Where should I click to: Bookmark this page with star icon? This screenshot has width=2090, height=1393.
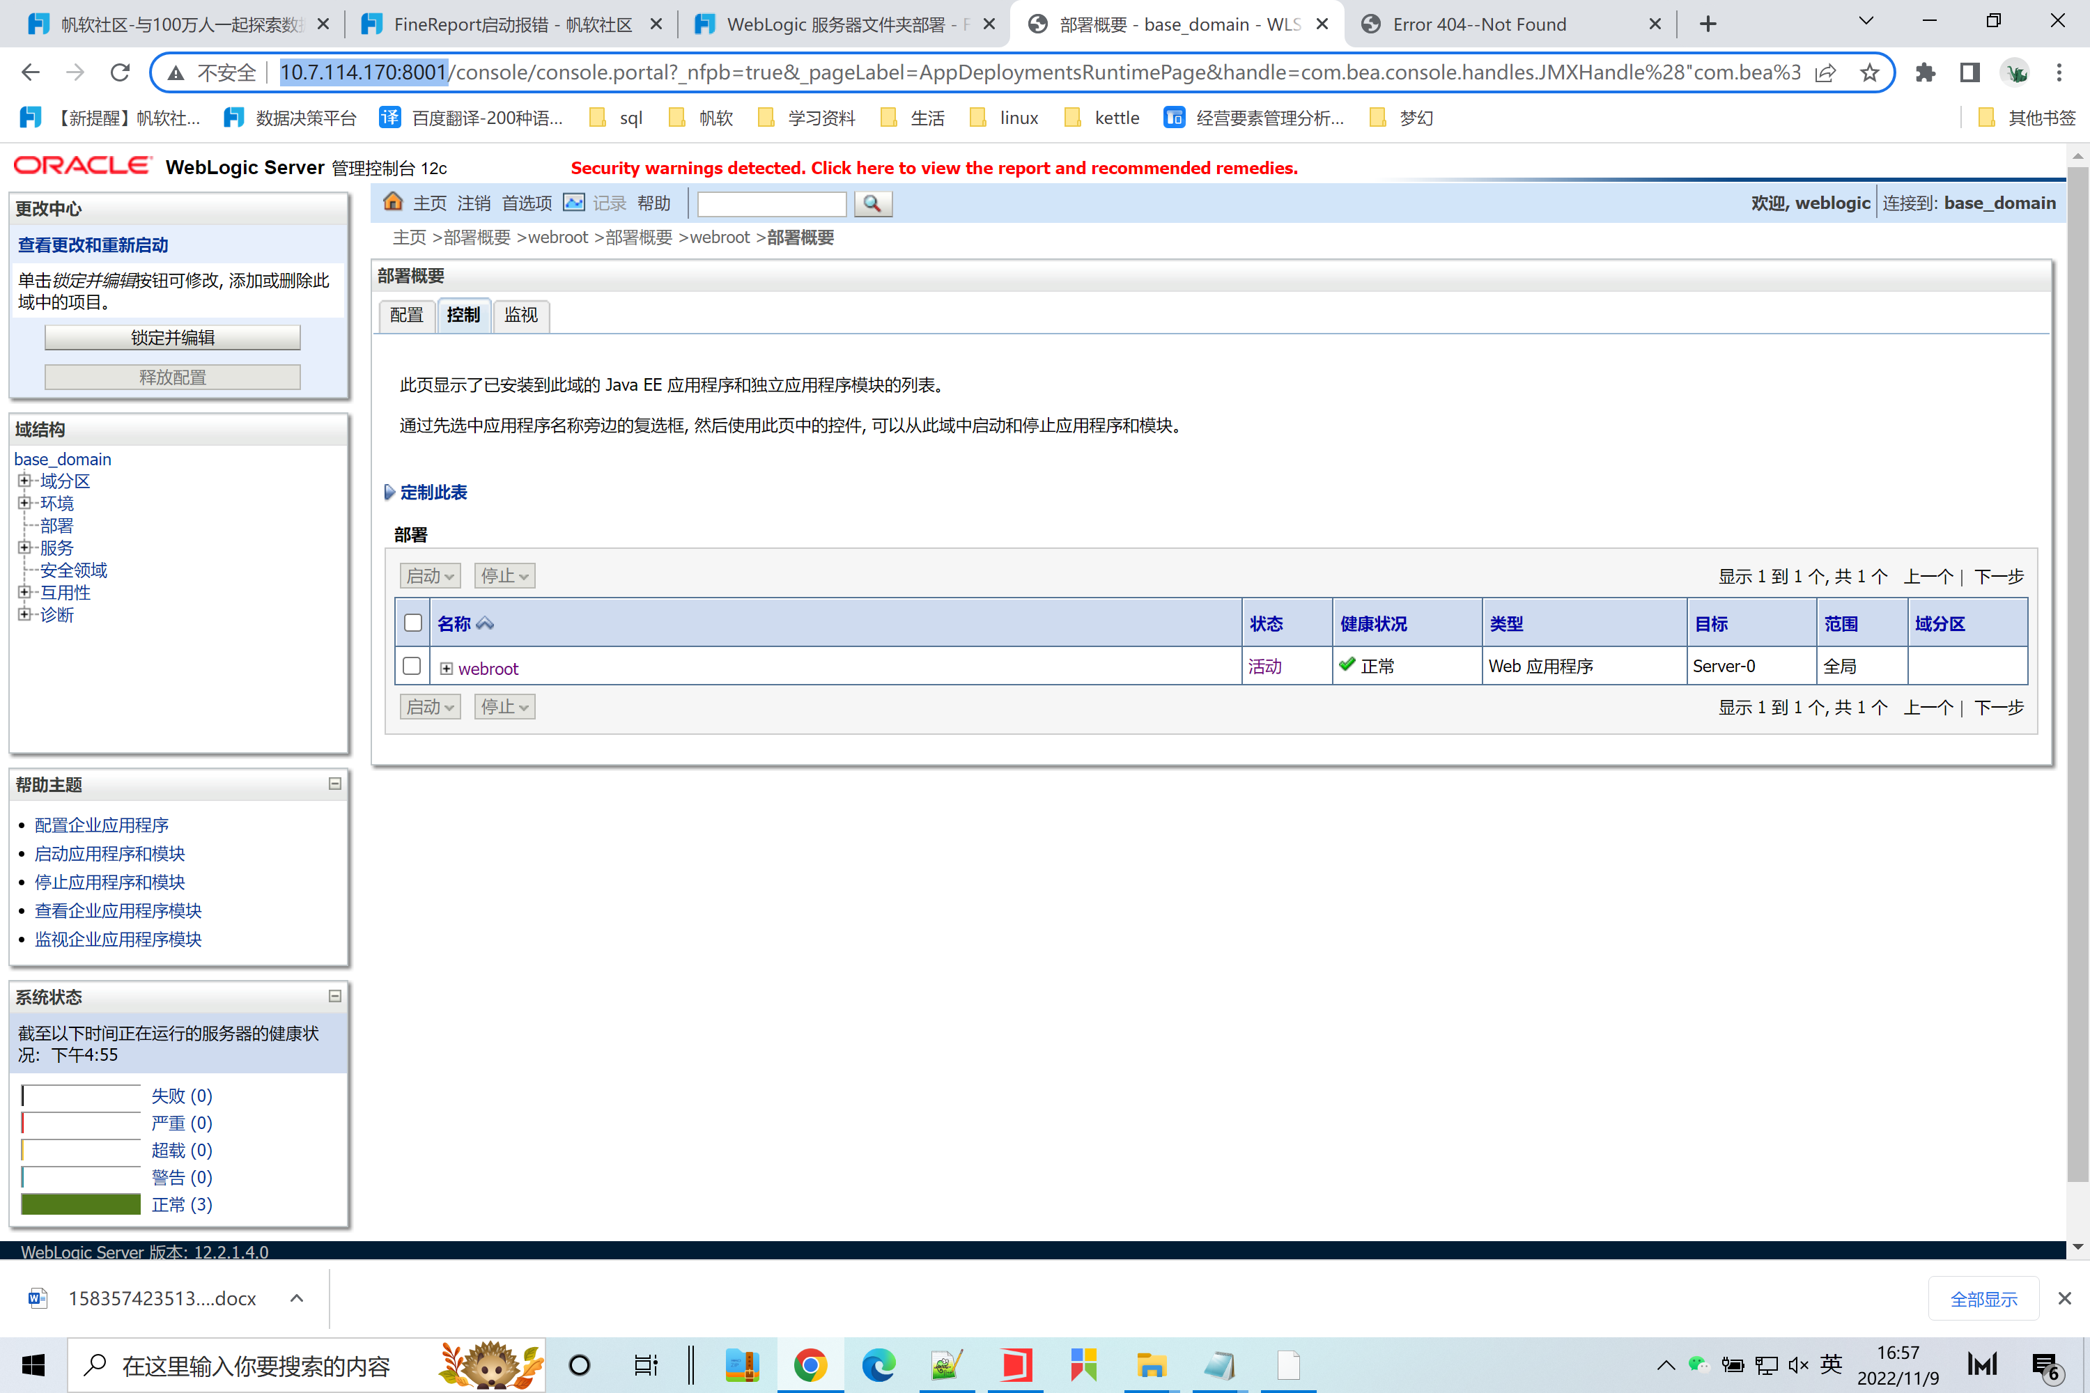coord(1870,73)
